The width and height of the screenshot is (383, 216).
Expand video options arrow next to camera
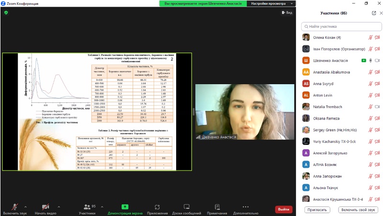pyautogui.click(x=59, y=207)
